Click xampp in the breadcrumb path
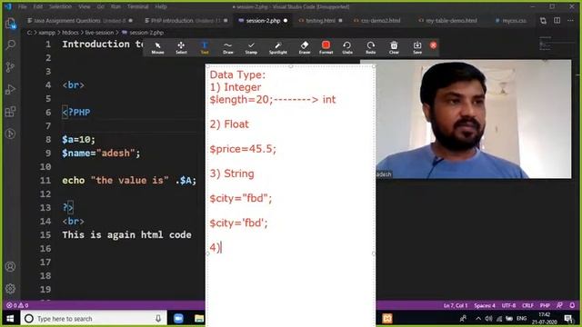The image size is (582, 327). click(46, 33)
